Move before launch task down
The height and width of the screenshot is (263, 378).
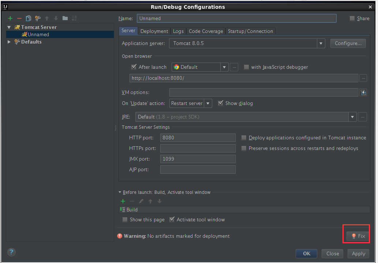(x=159, y=201)
